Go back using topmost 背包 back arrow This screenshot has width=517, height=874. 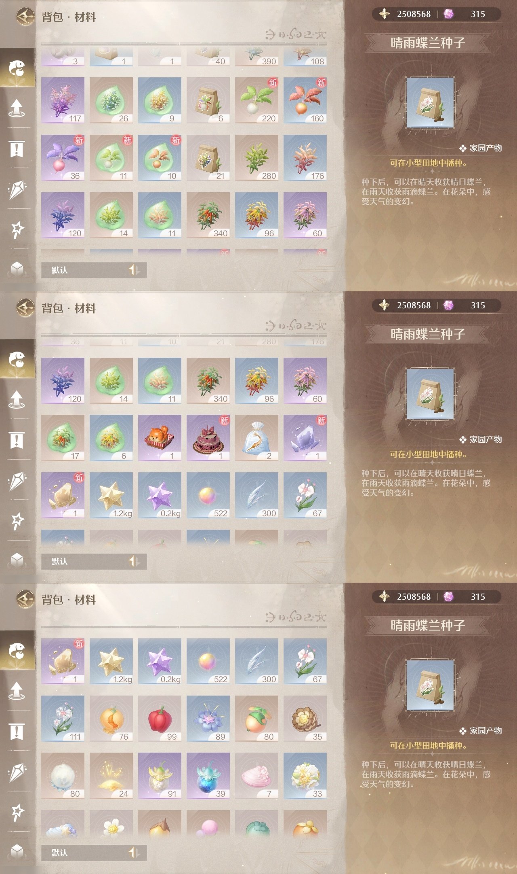[25, 17]
